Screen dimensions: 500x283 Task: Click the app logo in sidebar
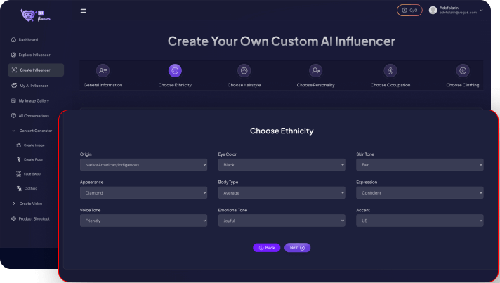35,15
